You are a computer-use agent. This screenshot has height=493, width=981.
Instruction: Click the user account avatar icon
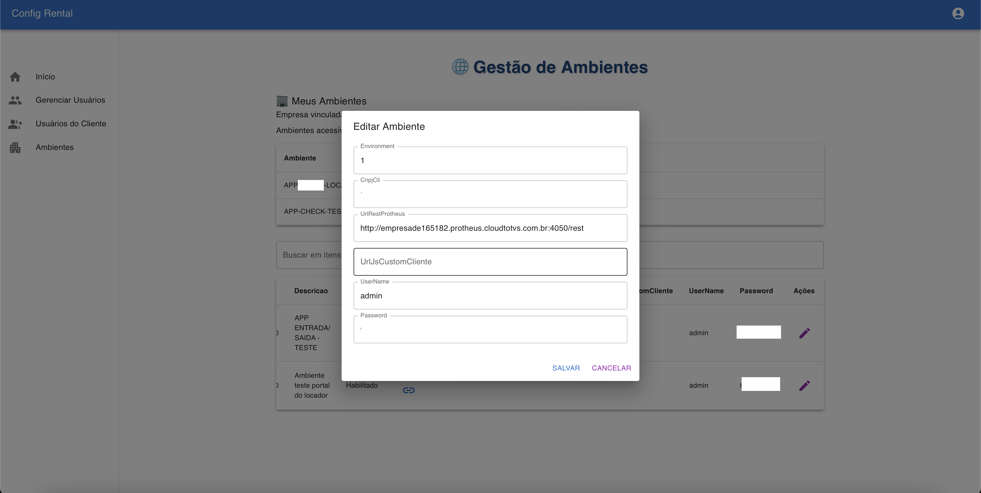958,14
